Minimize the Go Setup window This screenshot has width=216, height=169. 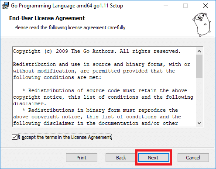pos(166,6)
